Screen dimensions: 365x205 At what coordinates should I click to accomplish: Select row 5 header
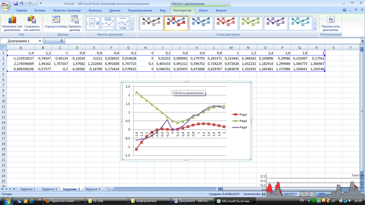[3, 74]
